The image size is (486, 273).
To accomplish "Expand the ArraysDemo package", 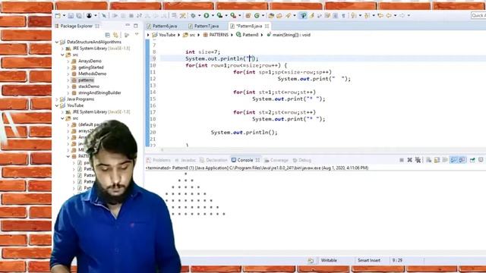I will click(68, 61).
